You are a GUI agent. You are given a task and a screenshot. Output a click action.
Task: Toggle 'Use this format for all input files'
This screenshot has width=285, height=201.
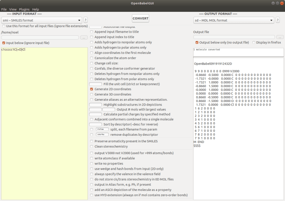point(3,26)
